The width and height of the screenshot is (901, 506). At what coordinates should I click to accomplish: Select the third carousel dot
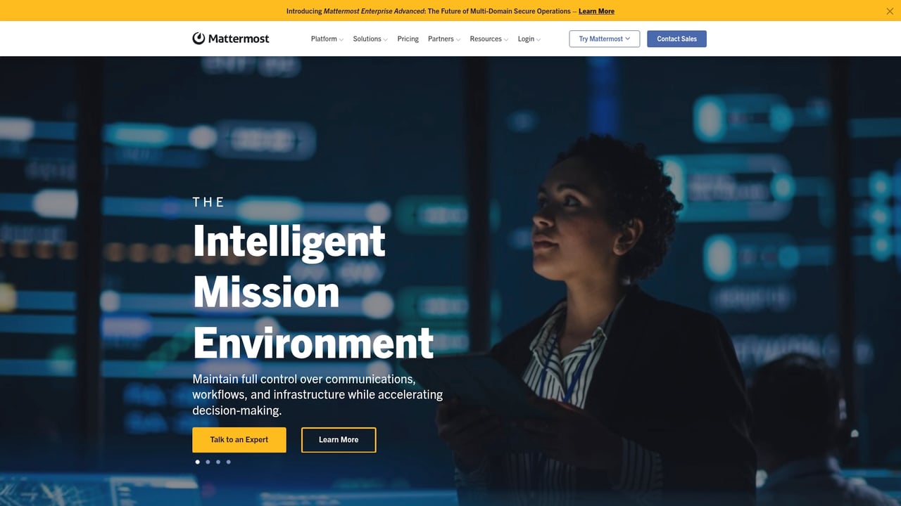click(218, 462)
